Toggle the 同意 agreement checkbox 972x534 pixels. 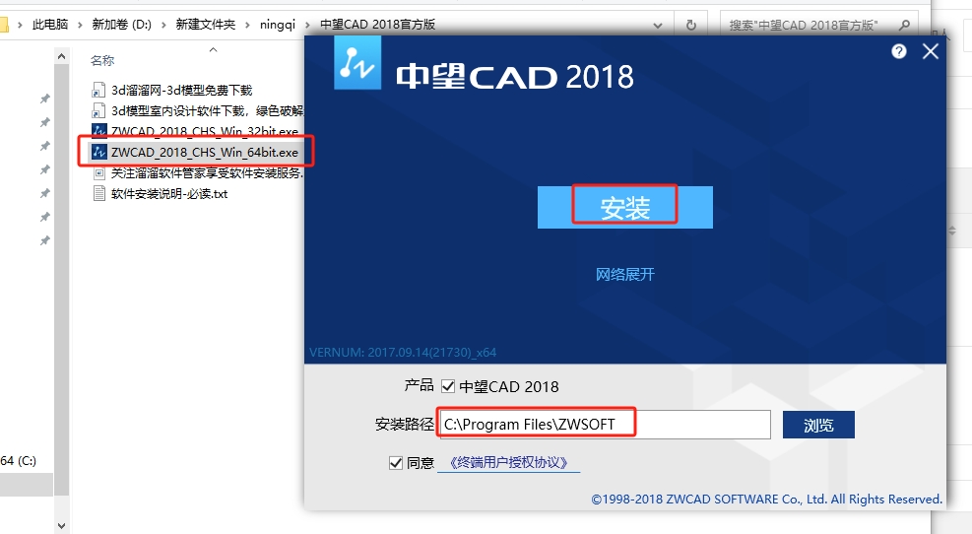coord(396,463)
